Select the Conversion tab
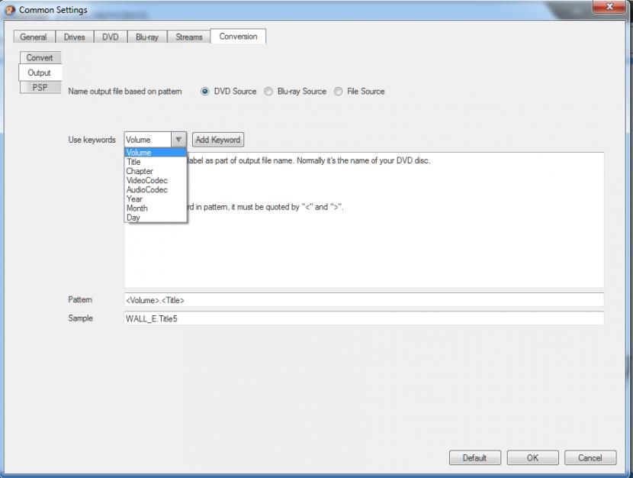633x478 pixels. 238,37
